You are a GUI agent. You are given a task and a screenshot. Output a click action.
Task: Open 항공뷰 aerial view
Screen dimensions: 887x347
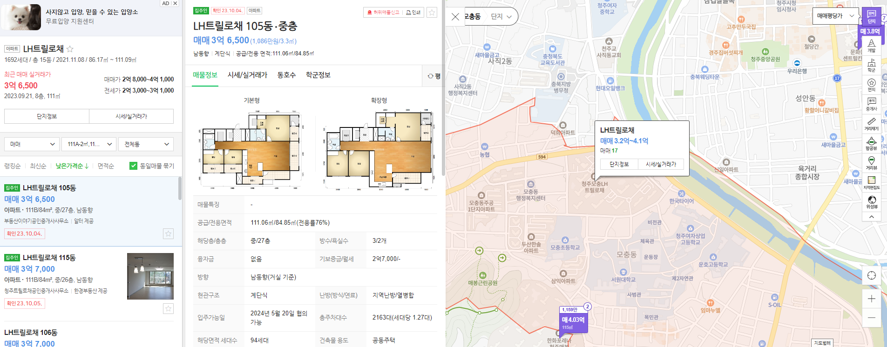pos(871,144)
